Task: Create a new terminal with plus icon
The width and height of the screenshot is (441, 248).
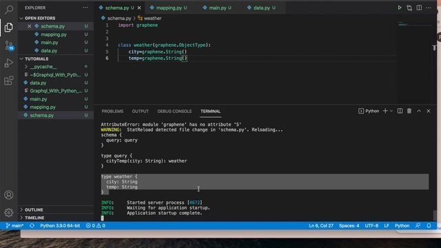Action: tap(385, 111)
